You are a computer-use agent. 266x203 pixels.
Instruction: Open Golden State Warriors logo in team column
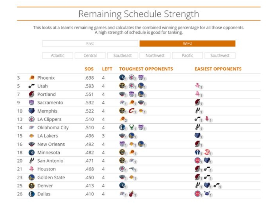coord(31,177)
